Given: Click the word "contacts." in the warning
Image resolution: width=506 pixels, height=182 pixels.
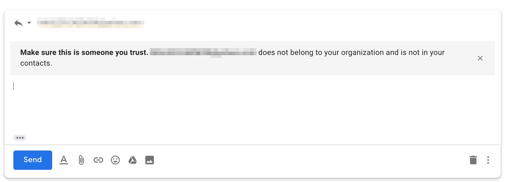Looking at the screenshot, I should click(x=36, y=63).
